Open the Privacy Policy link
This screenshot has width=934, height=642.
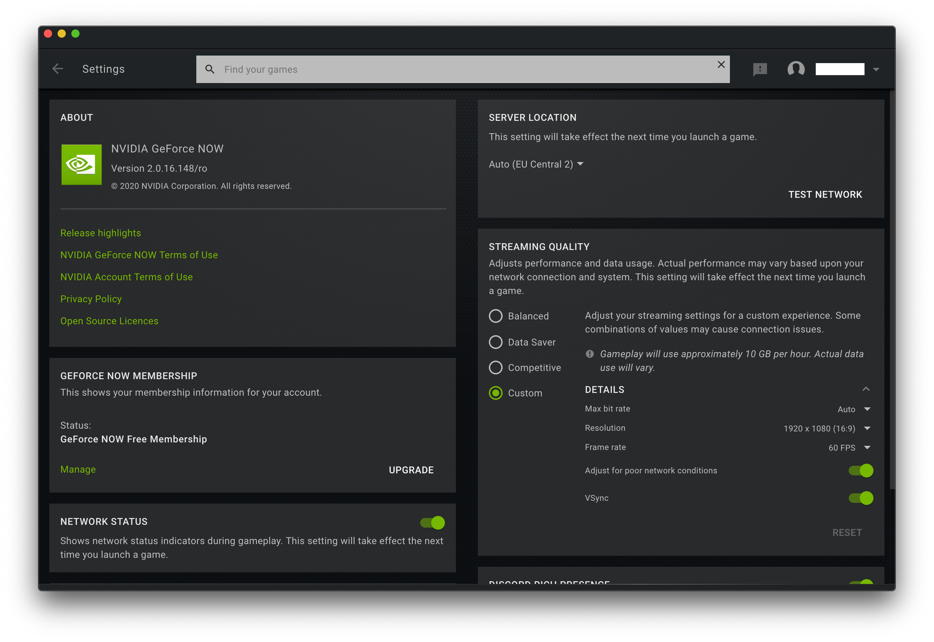(91, 299)
